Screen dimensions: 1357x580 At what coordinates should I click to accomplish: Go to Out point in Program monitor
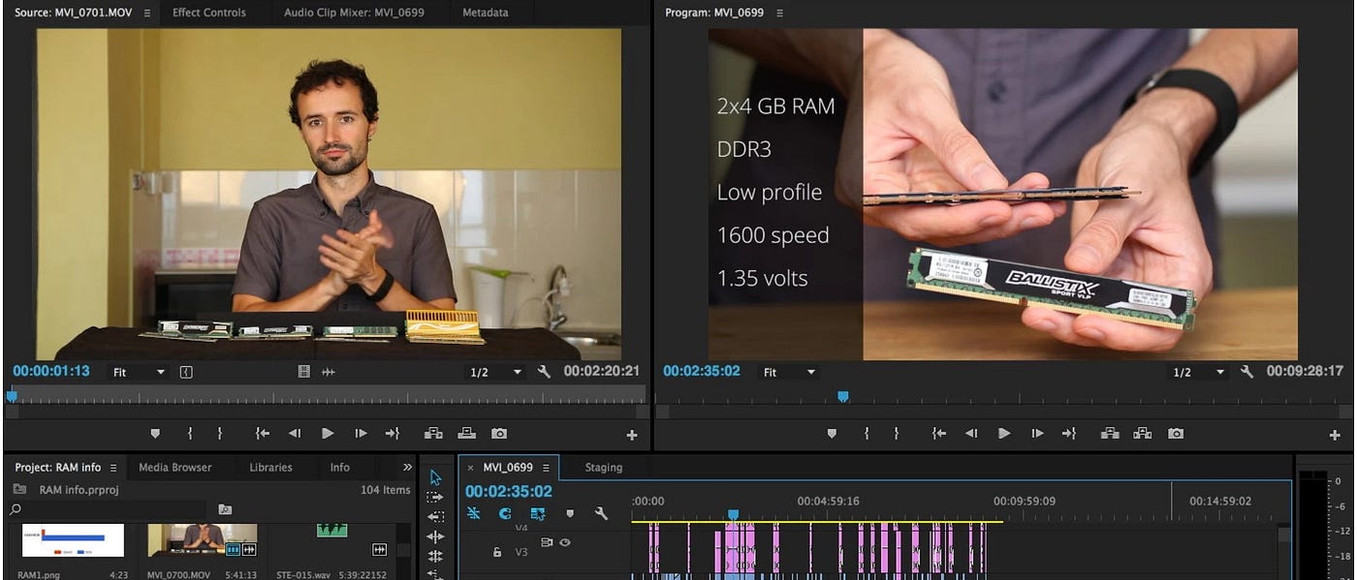[x=1068, y=434]
